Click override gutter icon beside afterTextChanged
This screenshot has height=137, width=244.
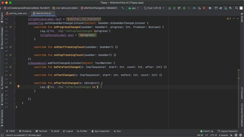coord(10,83)
